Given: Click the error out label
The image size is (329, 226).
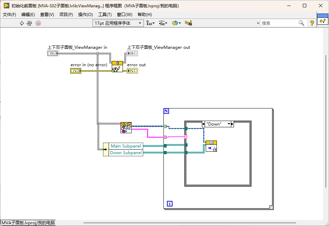Looking at the screenshot, I should [136, 65].
